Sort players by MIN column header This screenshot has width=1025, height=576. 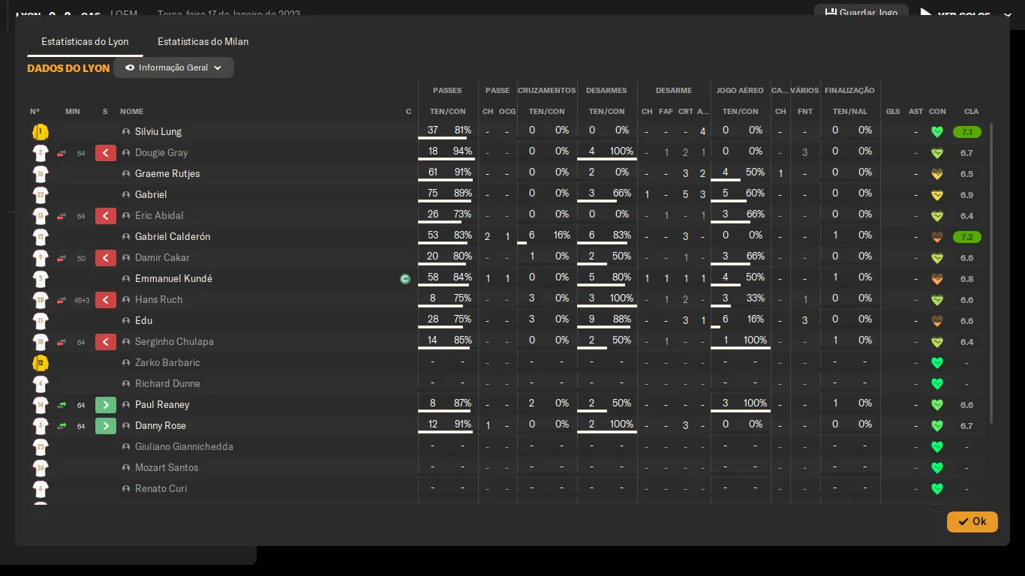coord(72,112)
